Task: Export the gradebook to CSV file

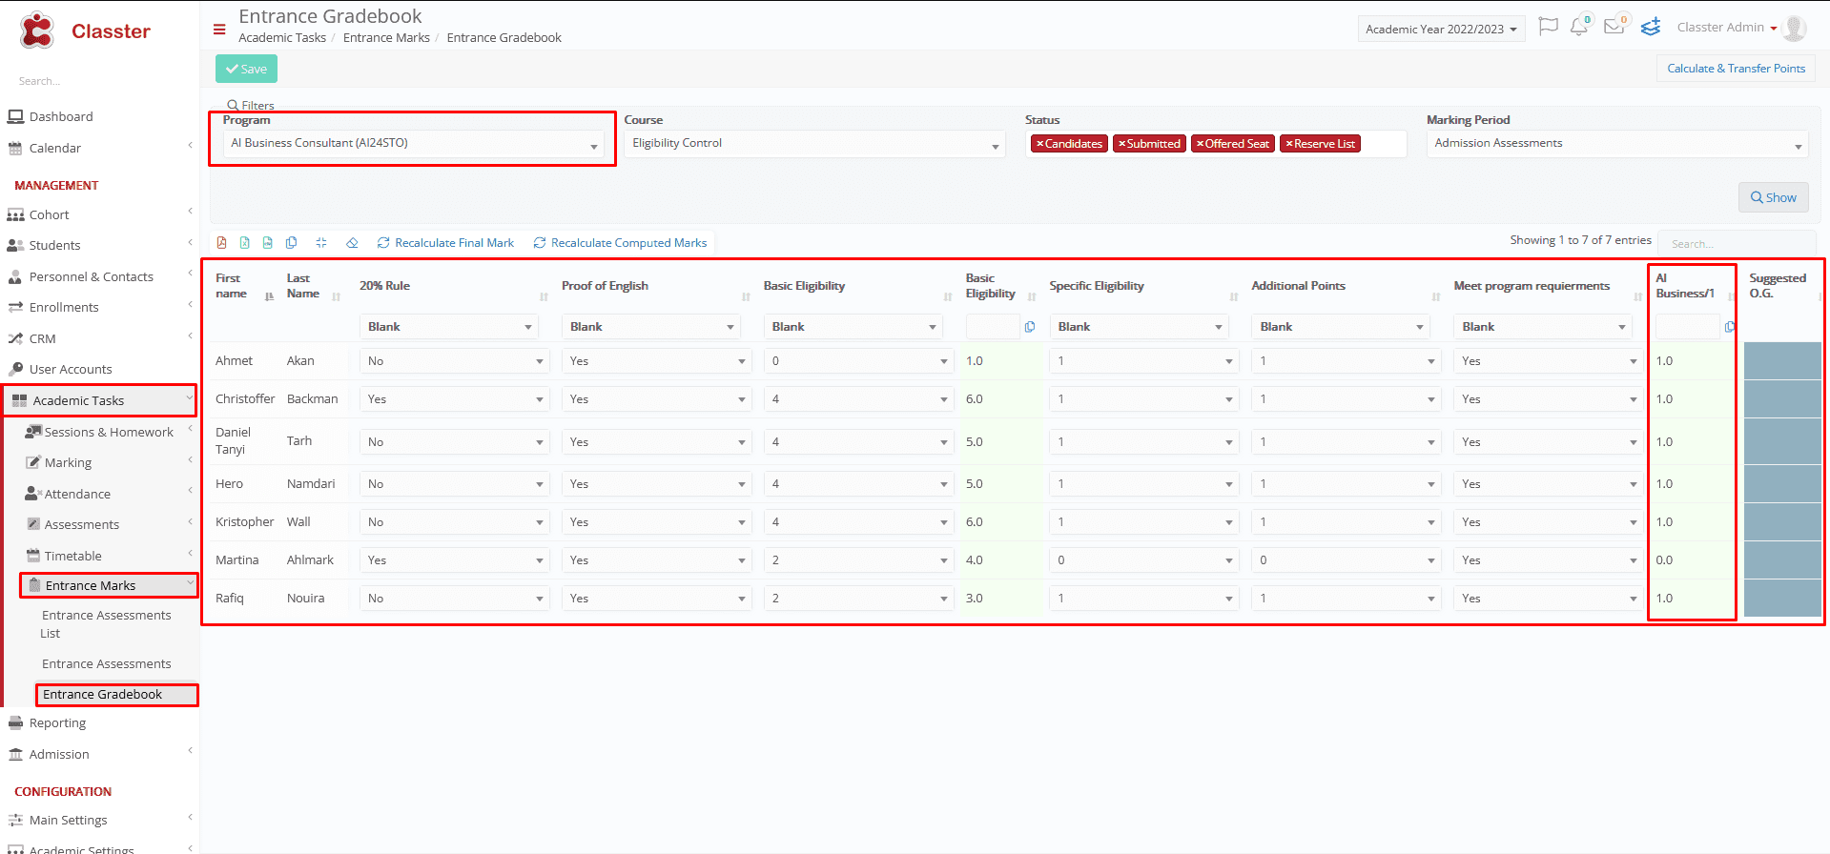Action: [x=268, y=243]
